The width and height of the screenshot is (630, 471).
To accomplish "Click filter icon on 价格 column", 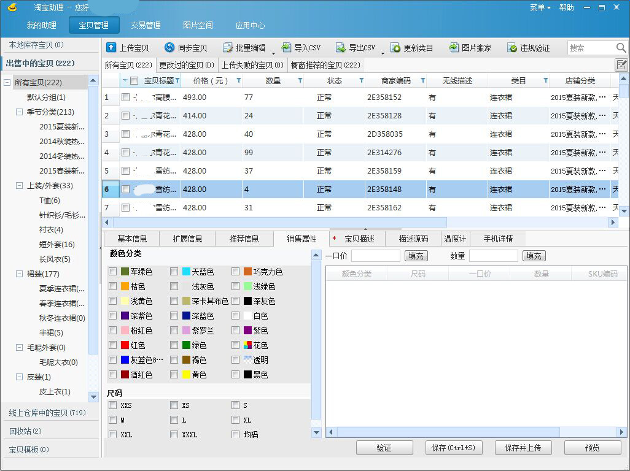I will pos(239,80).
